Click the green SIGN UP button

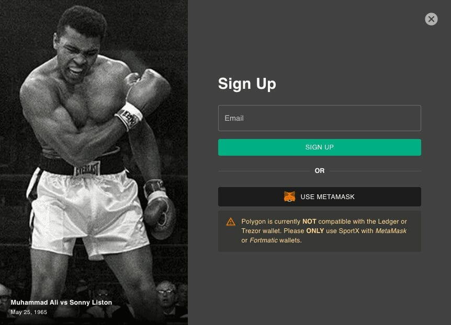[x=320, y=147]
